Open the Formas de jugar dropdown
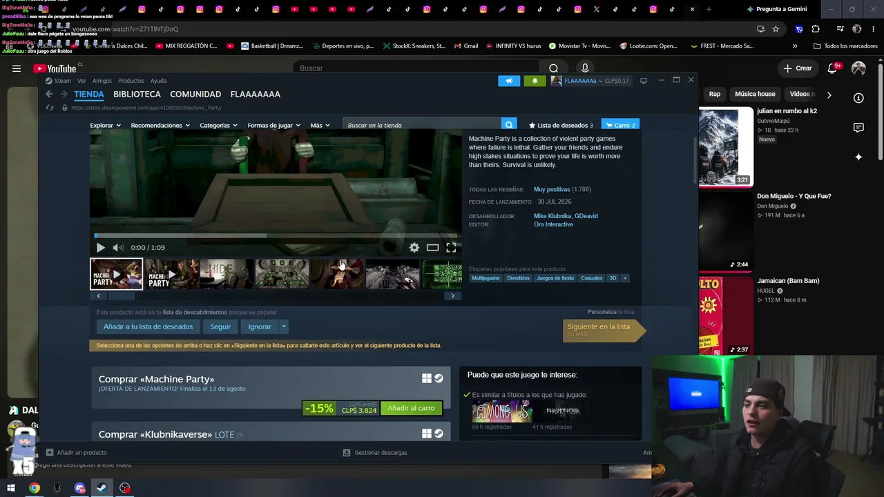Screen dimensions: 884x497 click(x=273, y=125)
